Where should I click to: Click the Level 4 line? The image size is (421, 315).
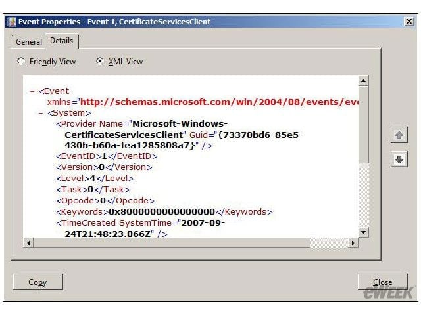[95, 178]
